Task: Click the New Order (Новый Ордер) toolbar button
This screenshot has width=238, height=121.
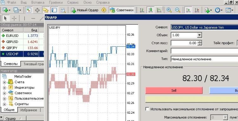Action: pos(85,10)
